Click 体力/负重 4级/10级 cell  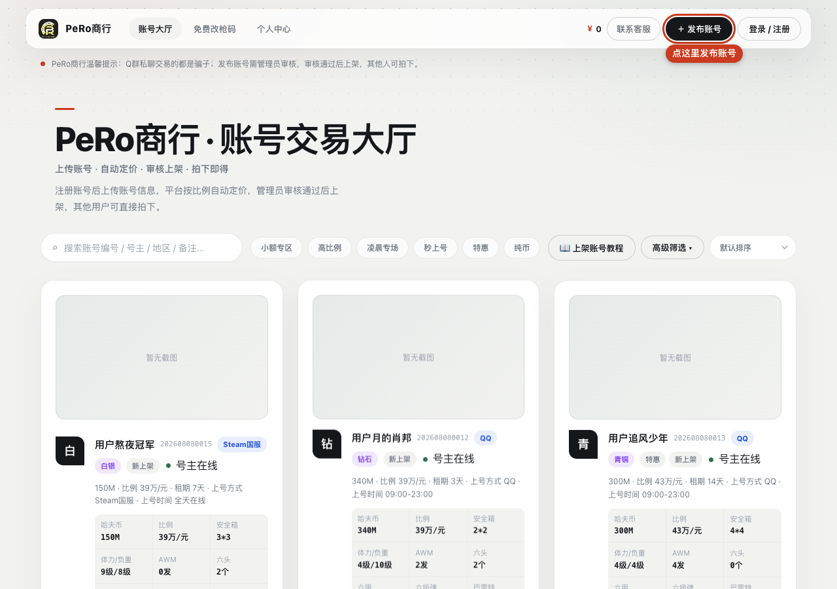pyautogui.click(x=381, y=560)
